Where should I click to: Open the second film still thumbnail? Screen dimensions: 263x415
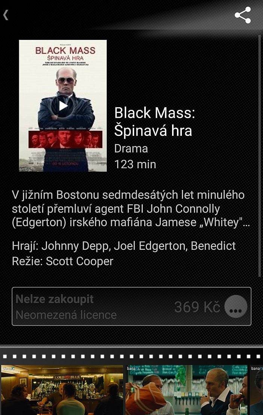coord(187,390)
